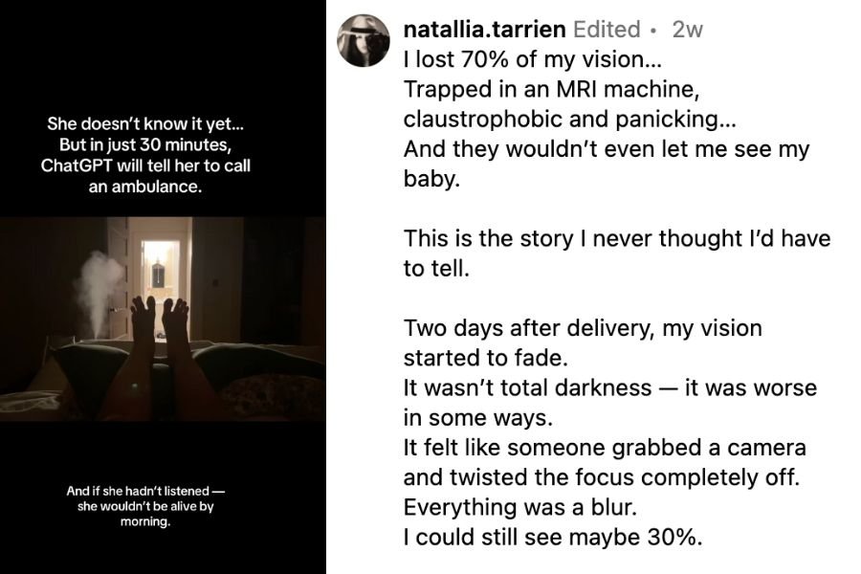The image size is (861, 574).
Task: Click the "Everything was a blur." line
Action: point(514,507)
